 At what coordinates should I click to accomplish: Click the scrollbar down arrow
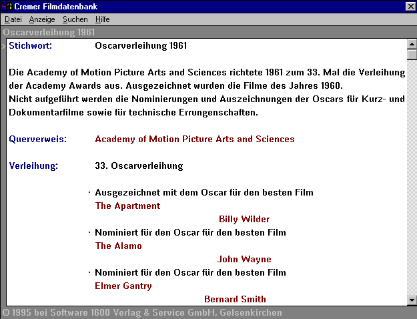pos(412,301)
